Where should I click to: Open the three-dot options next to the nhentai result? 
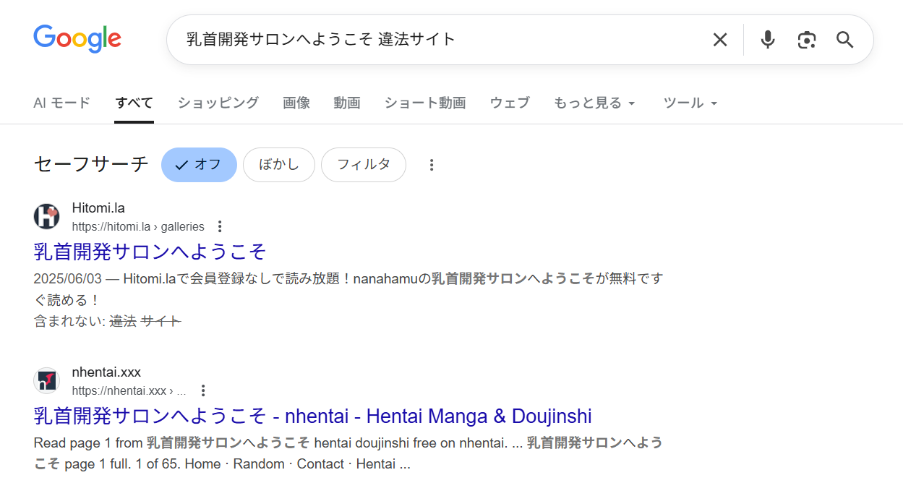click(203, 390)
